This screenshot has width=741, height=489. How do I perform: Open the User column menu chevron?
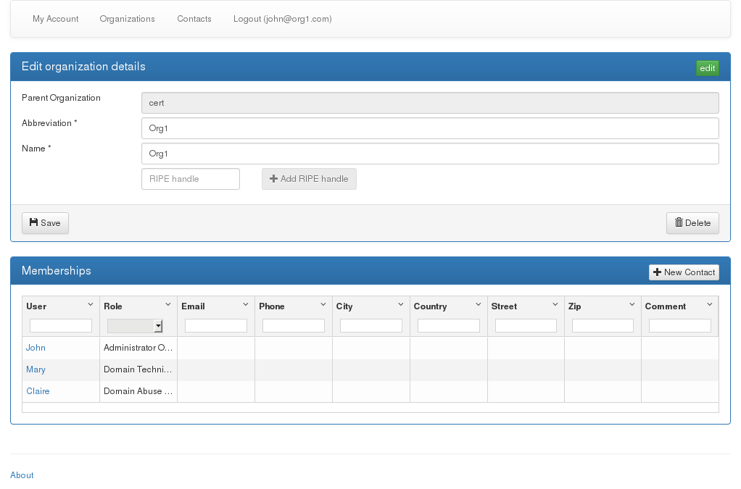point(91,305)
